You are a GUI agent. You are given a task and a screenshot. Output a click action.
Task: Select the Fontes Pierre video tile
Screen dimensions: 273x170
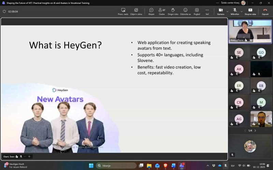tap(250, 31)
